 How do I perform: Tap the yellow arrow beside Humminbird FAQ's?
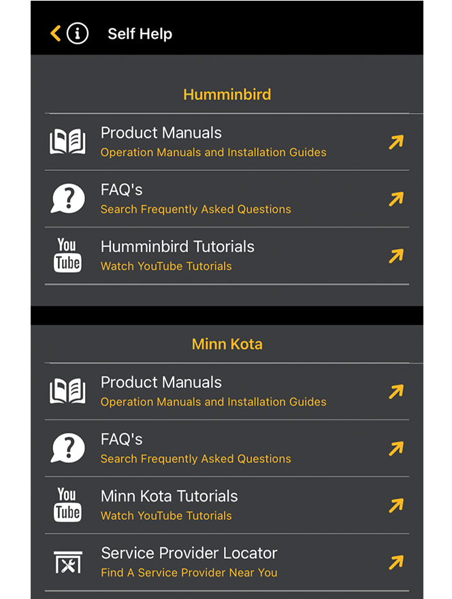click(395, 198)
